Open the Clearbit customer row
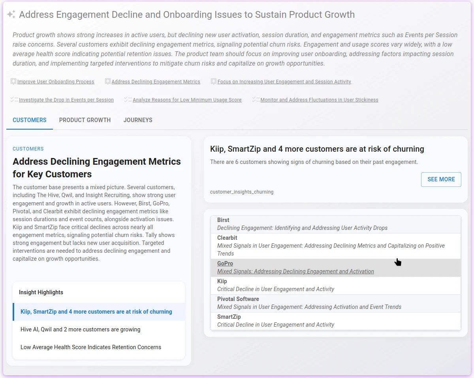The height and width of the screenshot is (378, 474). click(336, 246)
